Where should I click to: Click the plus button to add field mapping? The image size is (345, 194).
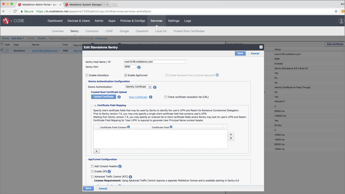click(x=97, y=151)
